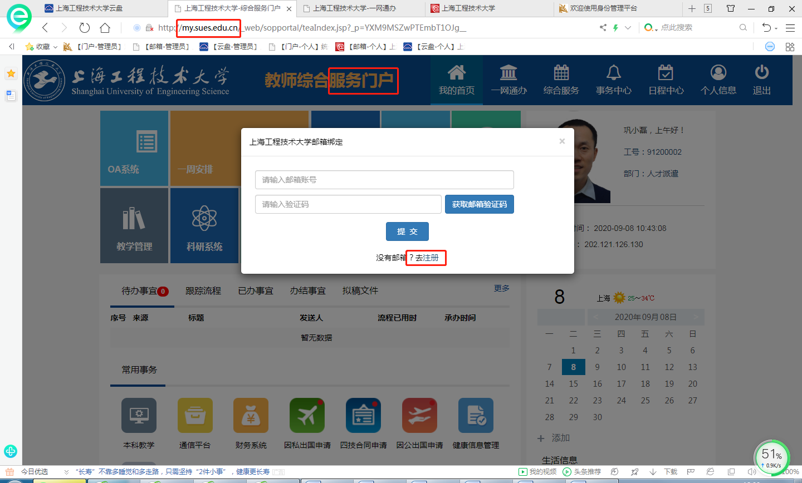
Task: Click the 提交 button
Action: pyautogui.click(x=407, y=231)
